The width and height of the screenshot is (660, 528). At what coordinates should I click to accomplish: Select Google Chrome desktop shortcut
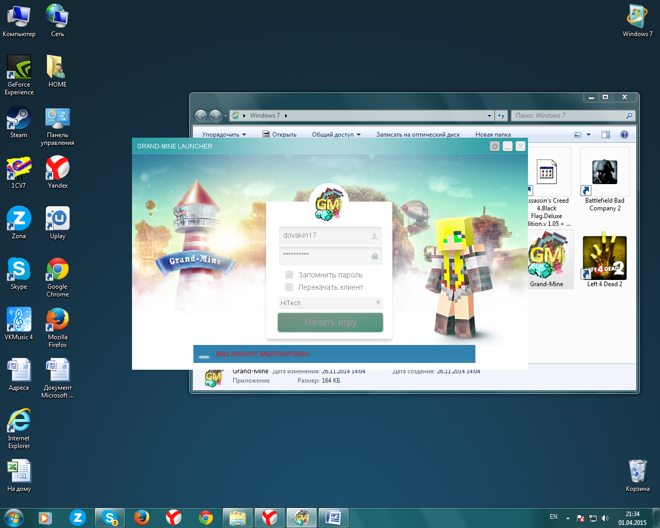pos(57,277)
